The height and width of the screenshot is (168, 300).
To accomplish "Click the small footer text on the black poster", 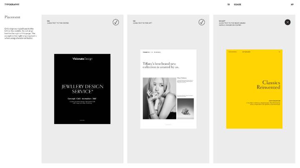I will coord(82,120).
